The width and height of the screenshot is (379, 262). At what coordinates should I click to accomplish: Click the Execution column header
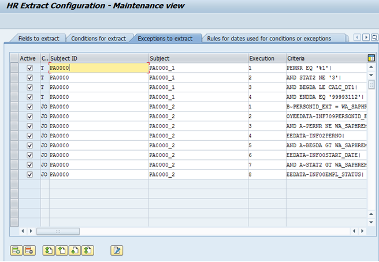pos(267,58)
